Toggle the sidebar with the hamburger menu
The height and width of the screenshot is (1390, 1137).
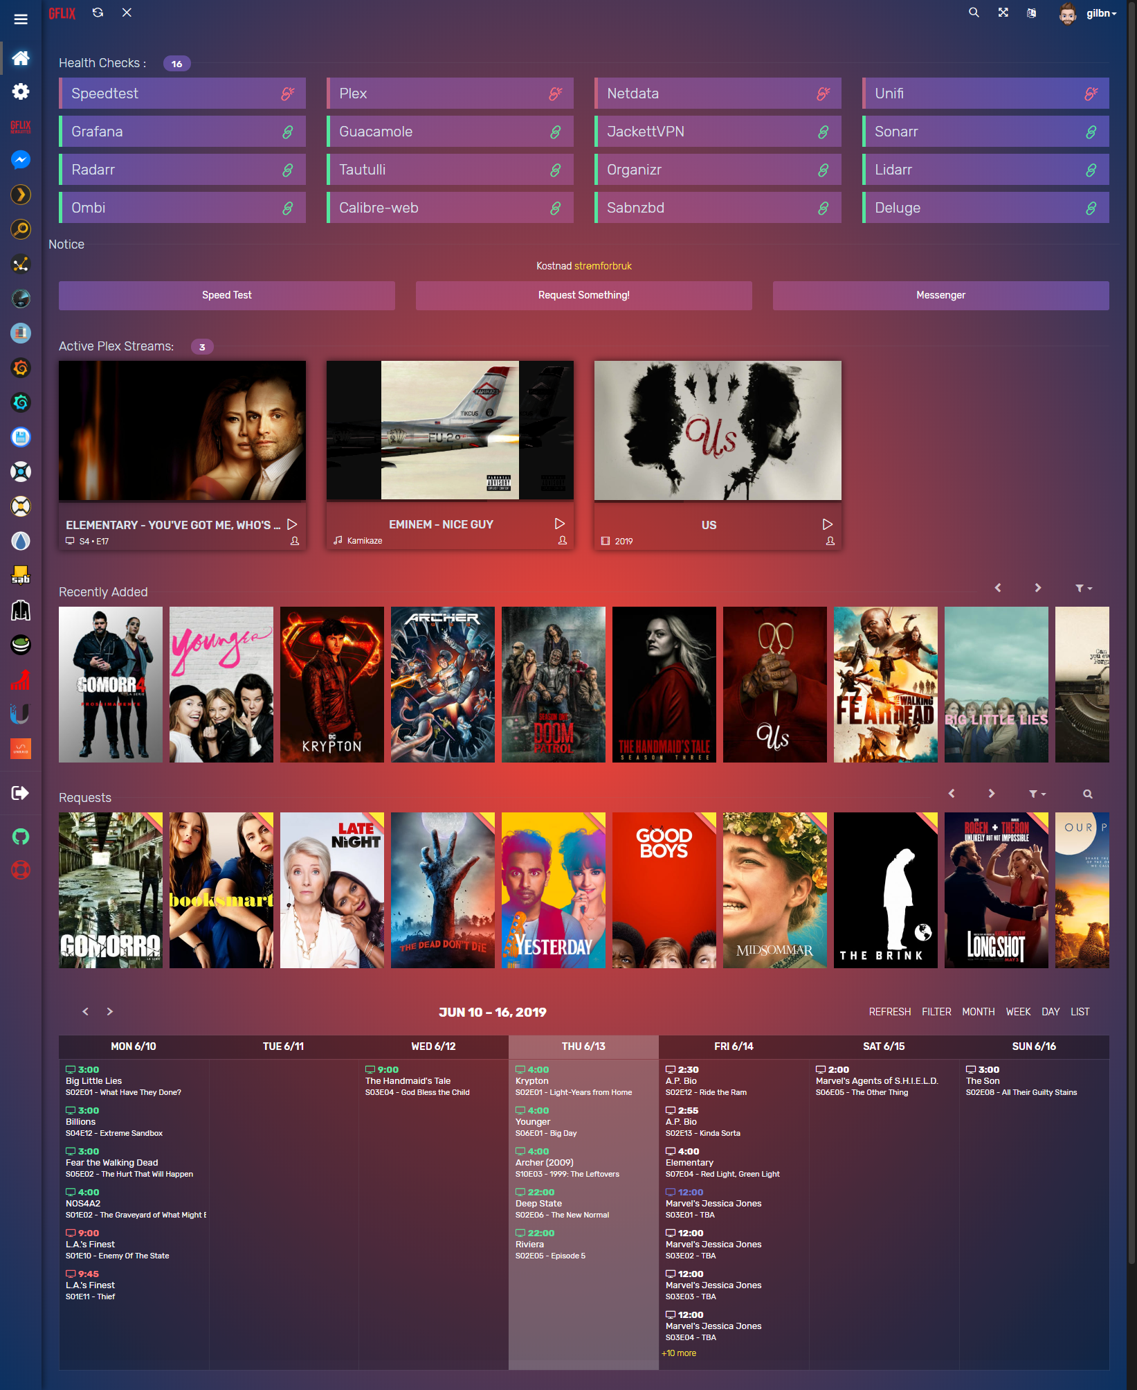(21, 19)
